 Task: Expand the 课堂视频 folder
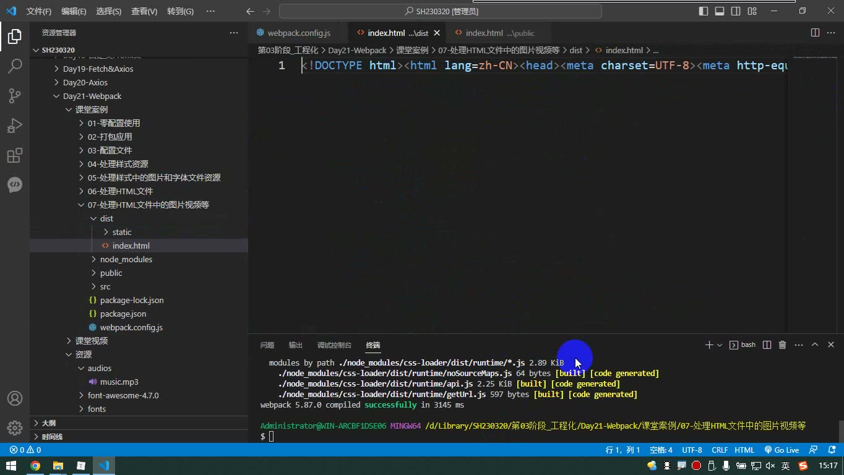(x=91, y=341)
